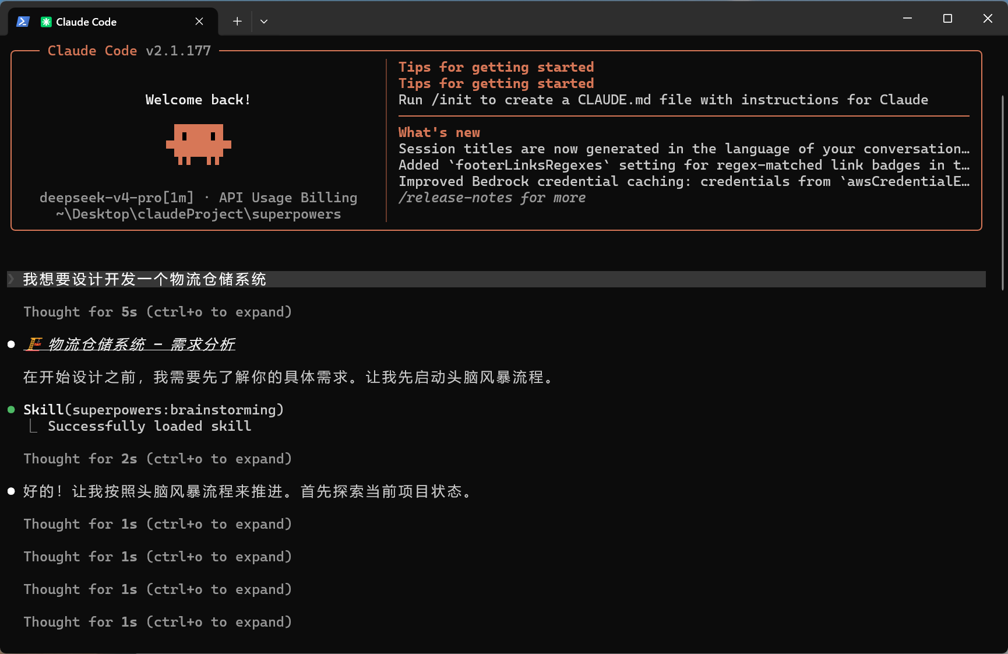Click the orange Claude mascot pixel art
The width and height of the screenshot is (1008, 654).
(199, 144)
